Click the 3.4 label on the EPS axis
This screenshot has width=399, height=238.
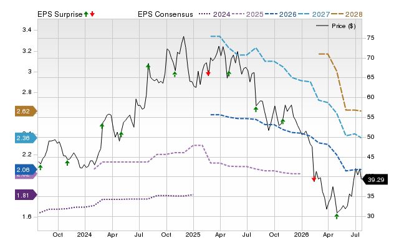click(27, 30)
